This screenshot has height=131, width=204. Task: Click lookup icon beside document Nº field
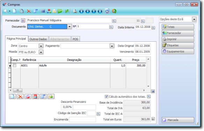coord(111,27)
